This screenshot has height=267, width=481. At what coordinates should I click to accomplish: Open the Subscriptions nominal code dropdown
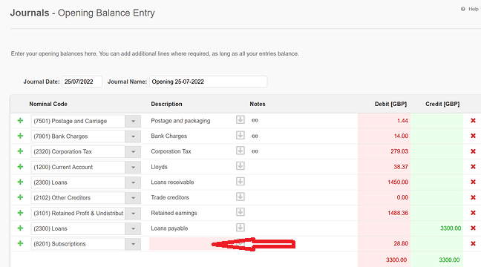point(133,244)
